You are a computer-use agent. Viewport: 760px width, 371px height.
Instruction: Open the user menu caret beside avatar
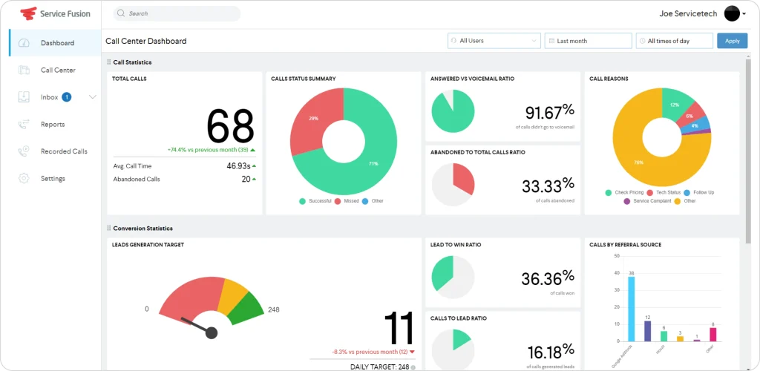click(x=744, y=14)
